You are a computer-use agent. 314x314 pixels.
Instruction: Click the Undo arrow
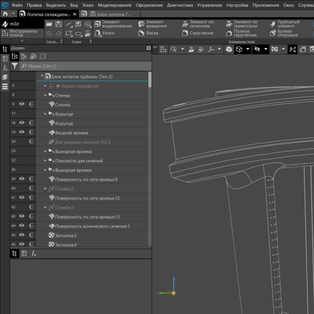tap(49, 34)
